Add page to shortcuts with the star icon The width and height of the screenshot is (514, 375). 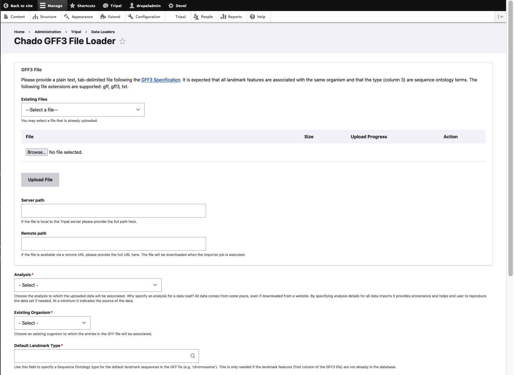123,41
